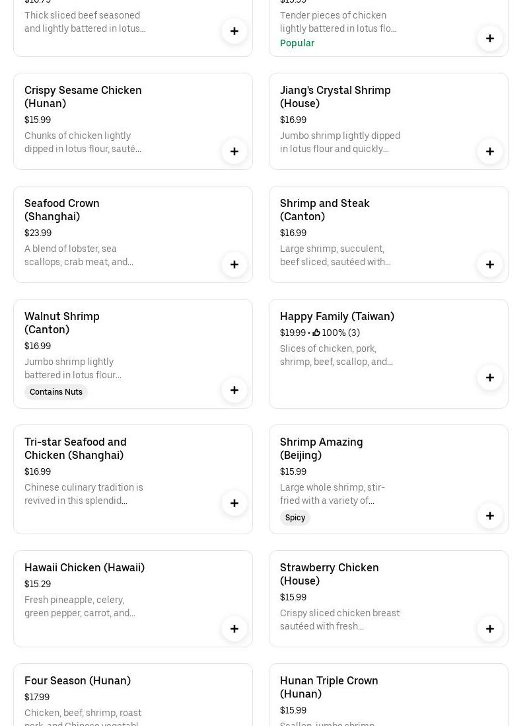531x726 pixels.
Task: Add Happy Family (Taiwan) to cart
Action: point(490,378)
